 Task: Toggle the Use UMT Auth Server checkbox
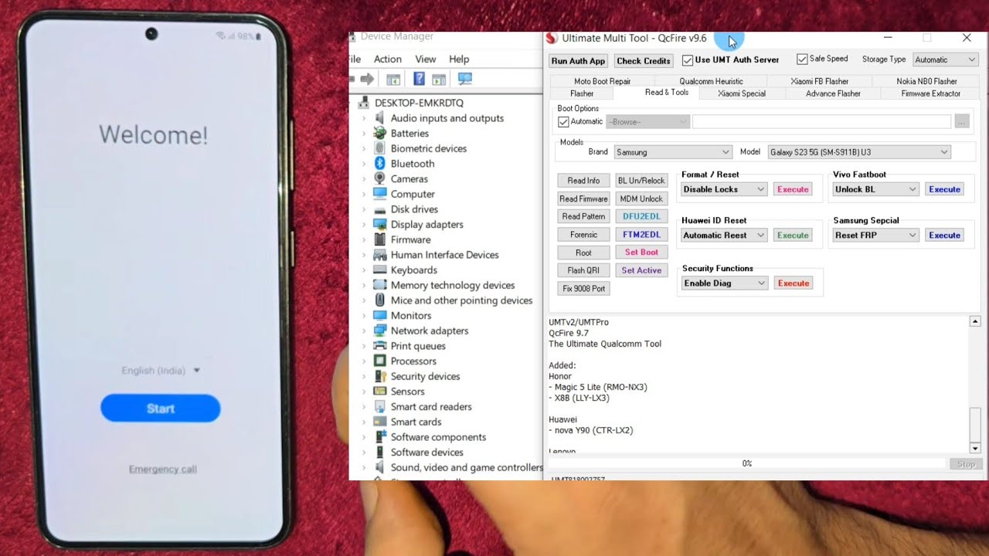pyautogui.click(x=688, y=60)
